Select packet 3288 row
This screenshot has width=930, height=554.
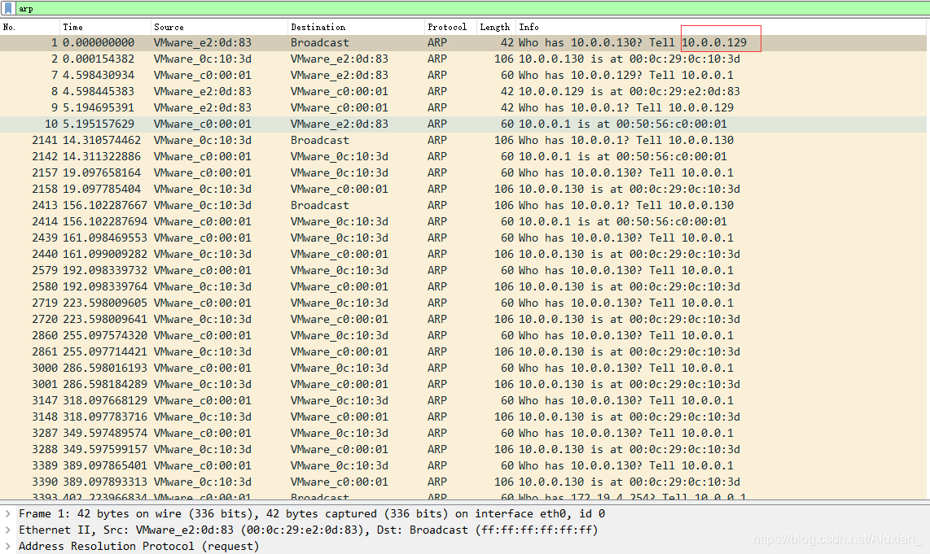click(463, 450)
